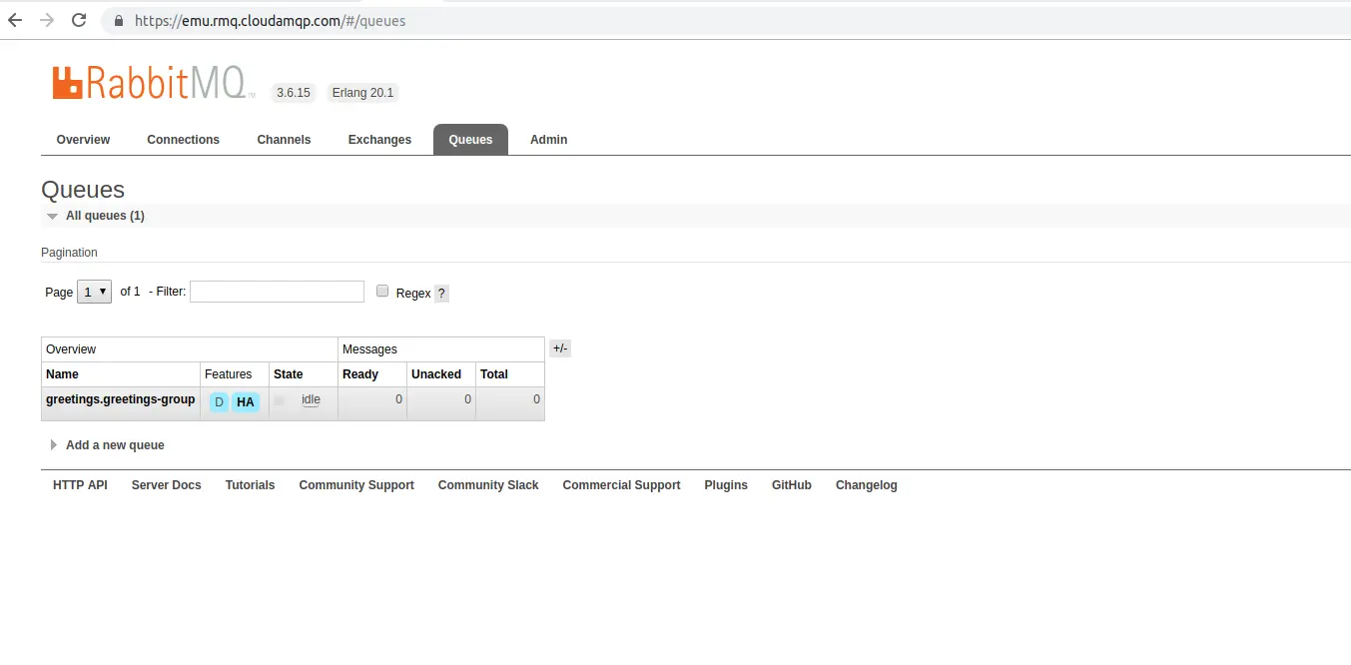Click the Ready count 0 cell
Image resolution: width=1351 pixels, height=665 pixels.
point(372,403)
